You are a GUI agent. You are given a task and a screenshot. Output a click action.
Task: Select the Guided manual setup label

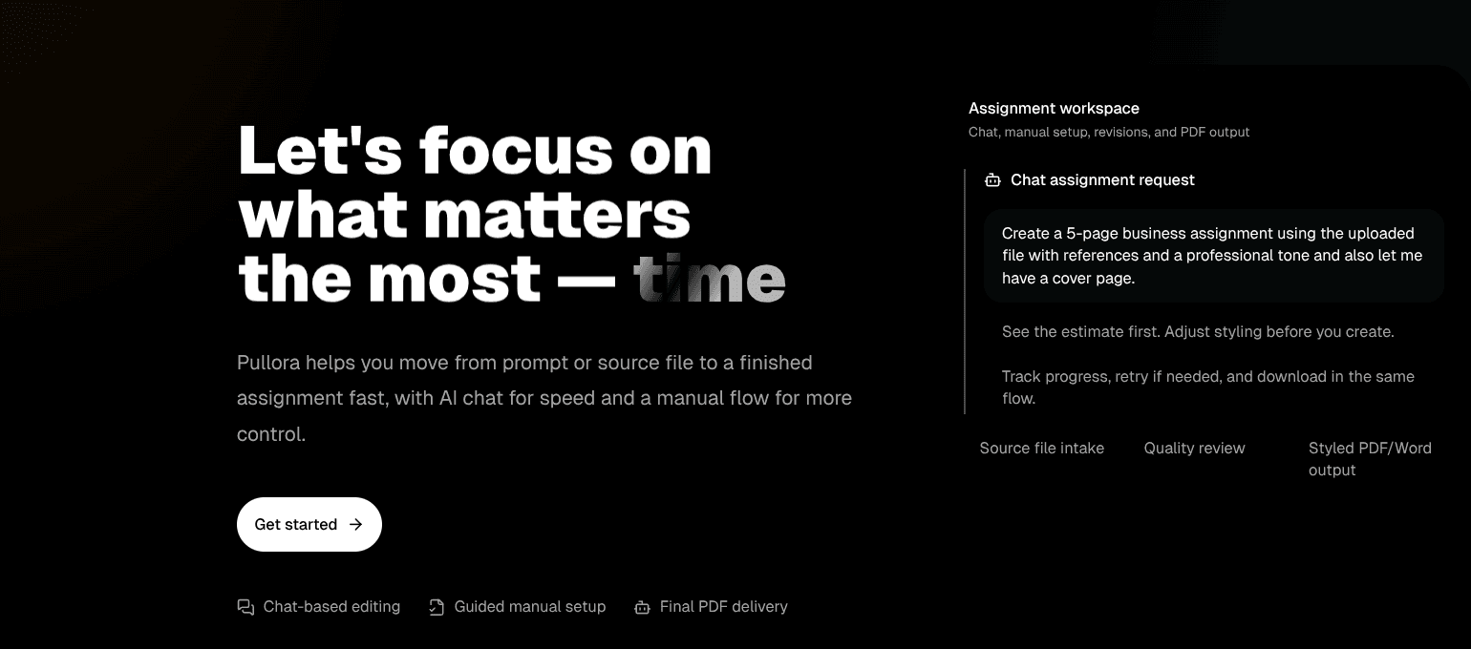pyautogui.click(x=529, y=607)
